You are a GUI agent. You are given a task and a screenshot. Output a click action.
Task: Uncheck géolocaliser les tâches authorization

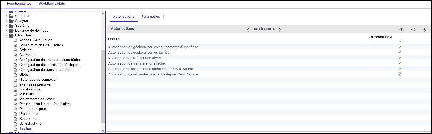(x=400, y=52)
